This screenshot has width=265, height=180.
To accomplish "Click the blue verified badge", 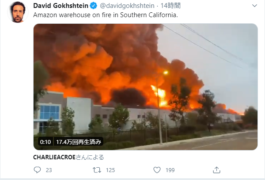I will pyautogui.click(x=94, y=6).
